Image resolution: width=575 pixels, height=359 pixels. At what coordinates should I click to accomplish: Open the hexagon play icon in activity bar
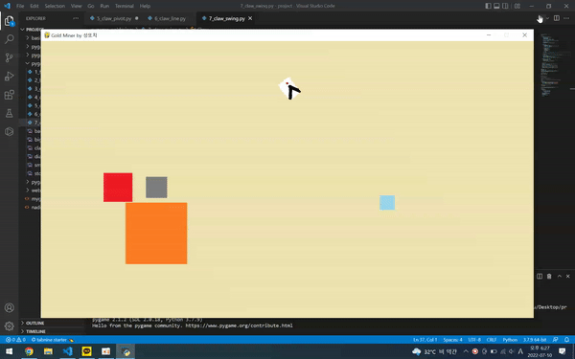(10, 131)
